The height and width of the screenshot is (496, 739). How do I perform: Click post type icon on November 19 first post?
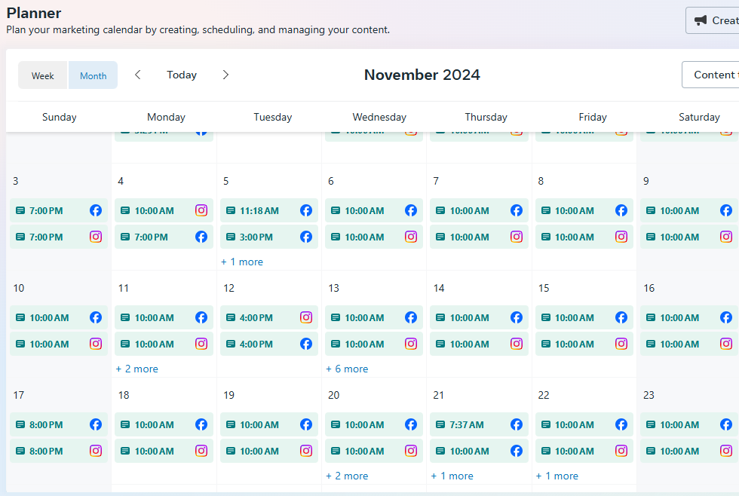(230, 424)
